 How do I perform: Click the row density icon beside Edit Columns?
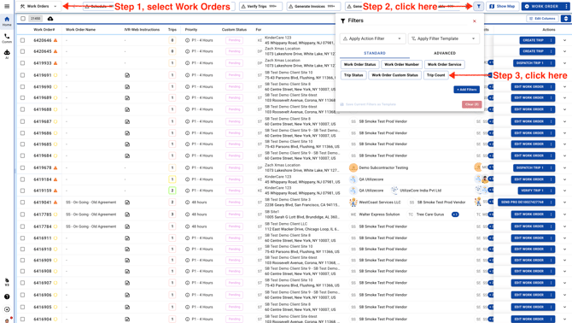(x=565, y=19)
